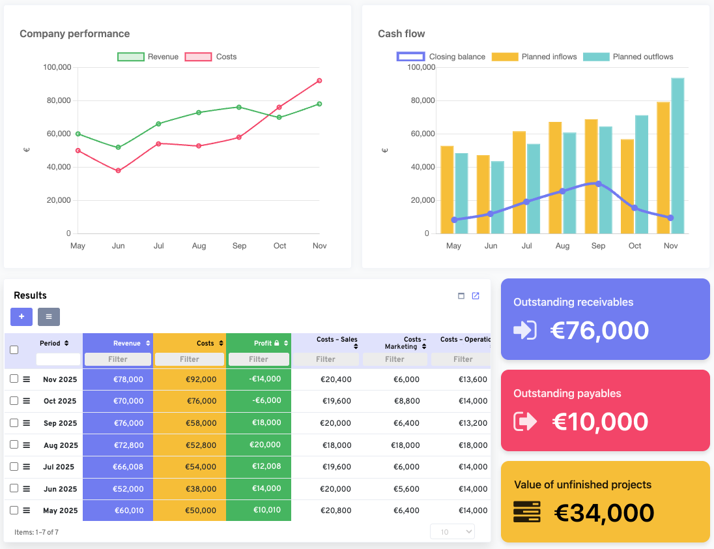This screenshot has width=714, height=549.
Task: Click the Nov 2025 sales cost €20,400
Action: tap(336, 379)
